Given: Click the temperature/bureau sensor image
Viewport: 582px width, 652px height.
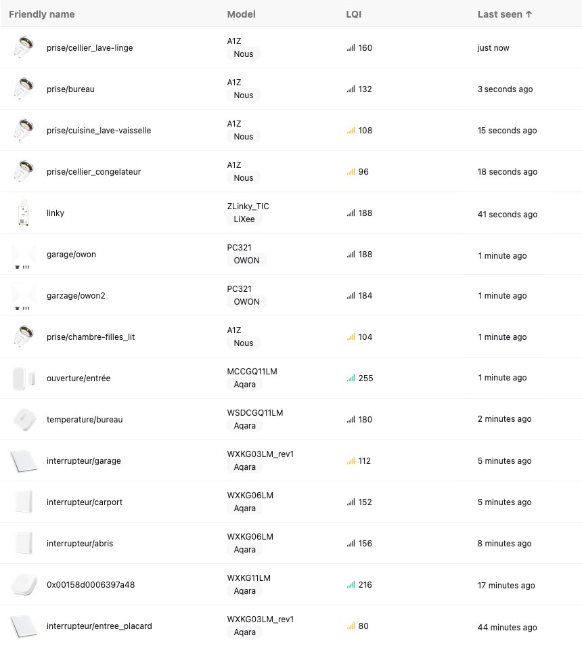Looking at the screenshot, I should pos(23,420).
